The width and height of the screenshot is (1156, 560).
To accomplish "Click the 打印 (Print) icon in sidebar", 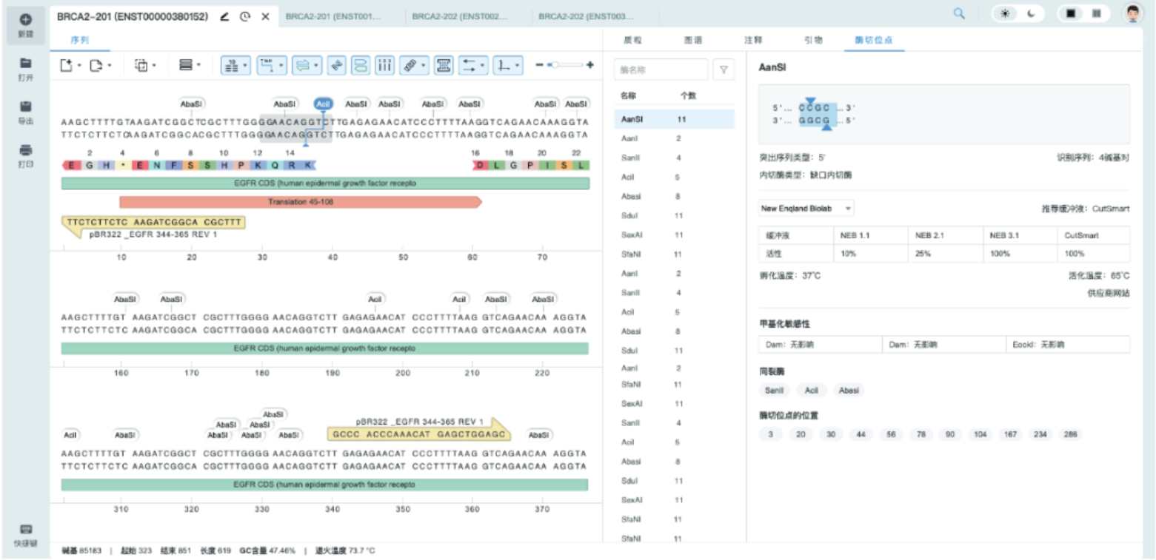I will tap(25, 150).
